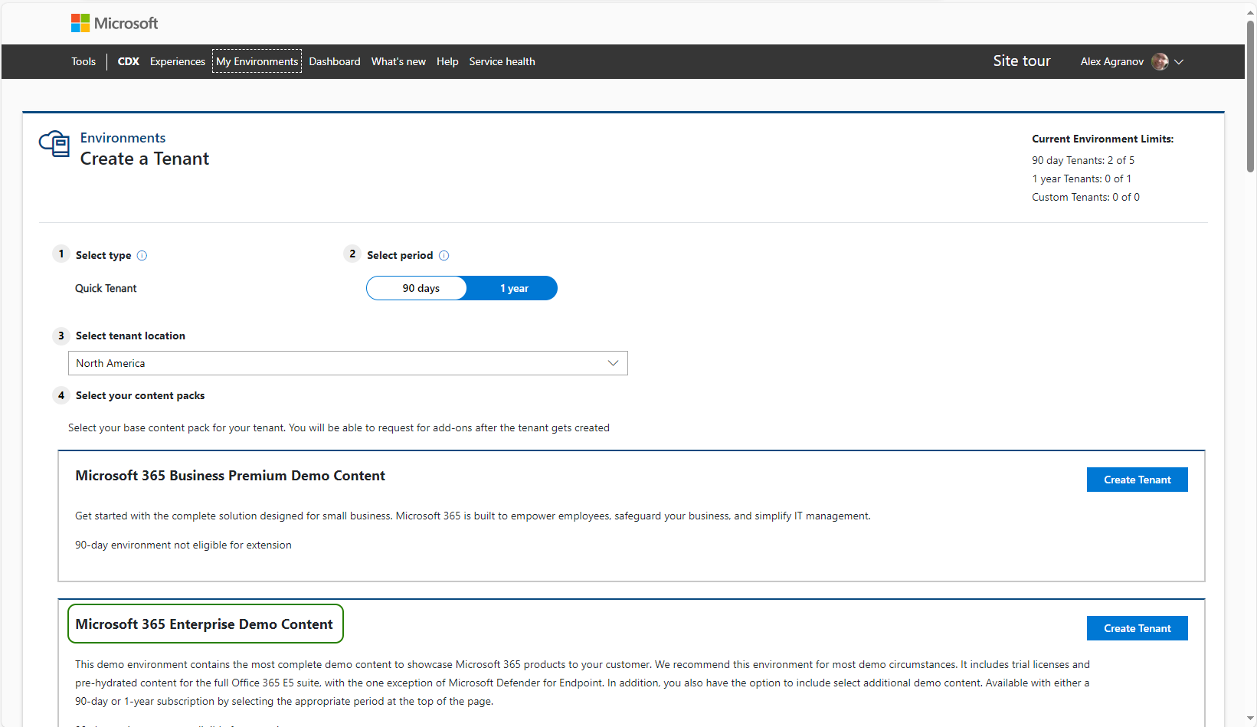1257x727 pixels.
Task: Show info for Select type
Action: click(x=142, y=256)
